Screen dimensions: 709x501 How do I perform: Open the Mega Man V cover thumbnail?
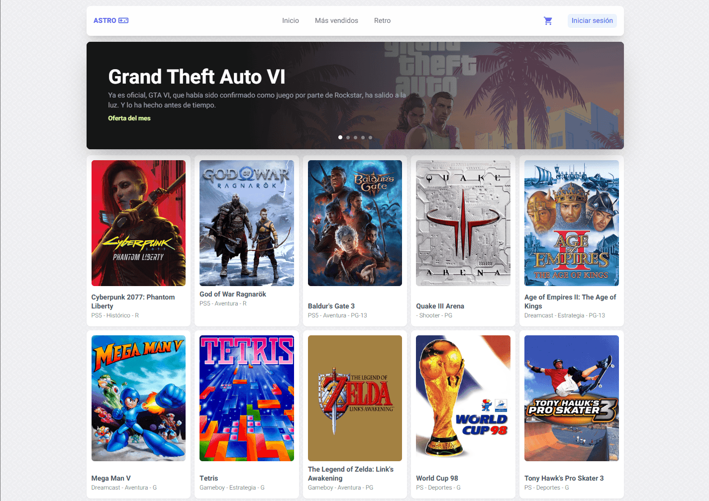pos(138,398)
